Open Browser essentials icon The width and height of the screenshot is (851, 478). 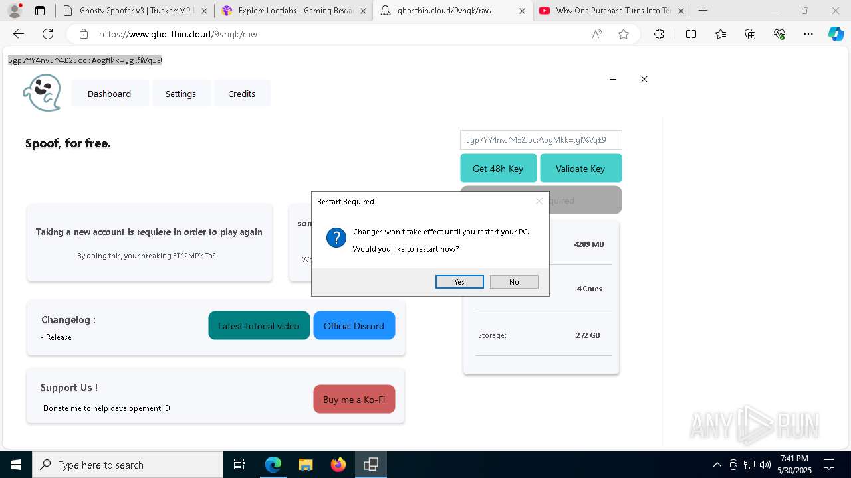click(x=779, y=34)
